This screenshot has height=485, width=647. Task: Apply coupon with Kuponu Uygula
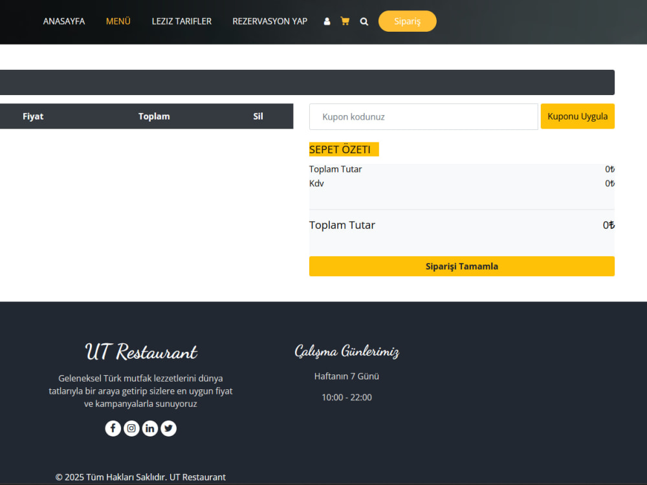pyautogui.click(x=577, y=116)
